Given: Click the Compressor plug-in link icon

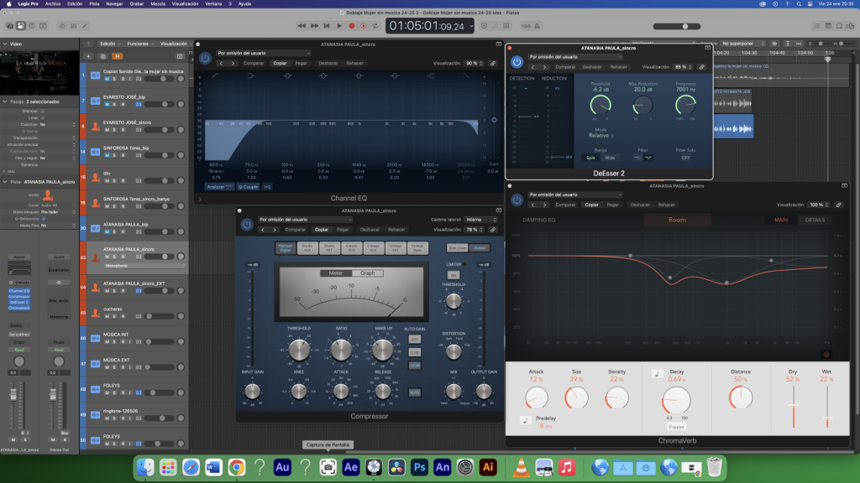Looking at the screenshot, I should coord(493,229).
